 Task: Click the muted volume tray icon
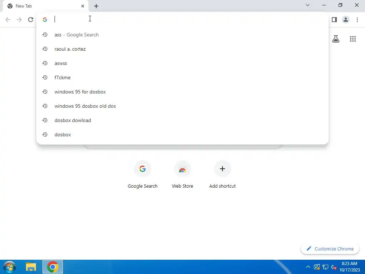point(334,267)
